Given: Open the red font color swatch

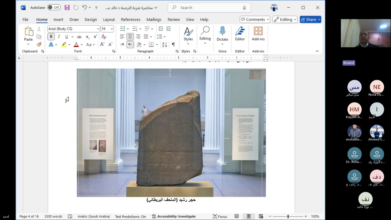Looking at the screenshot, I should coord(76,45).
